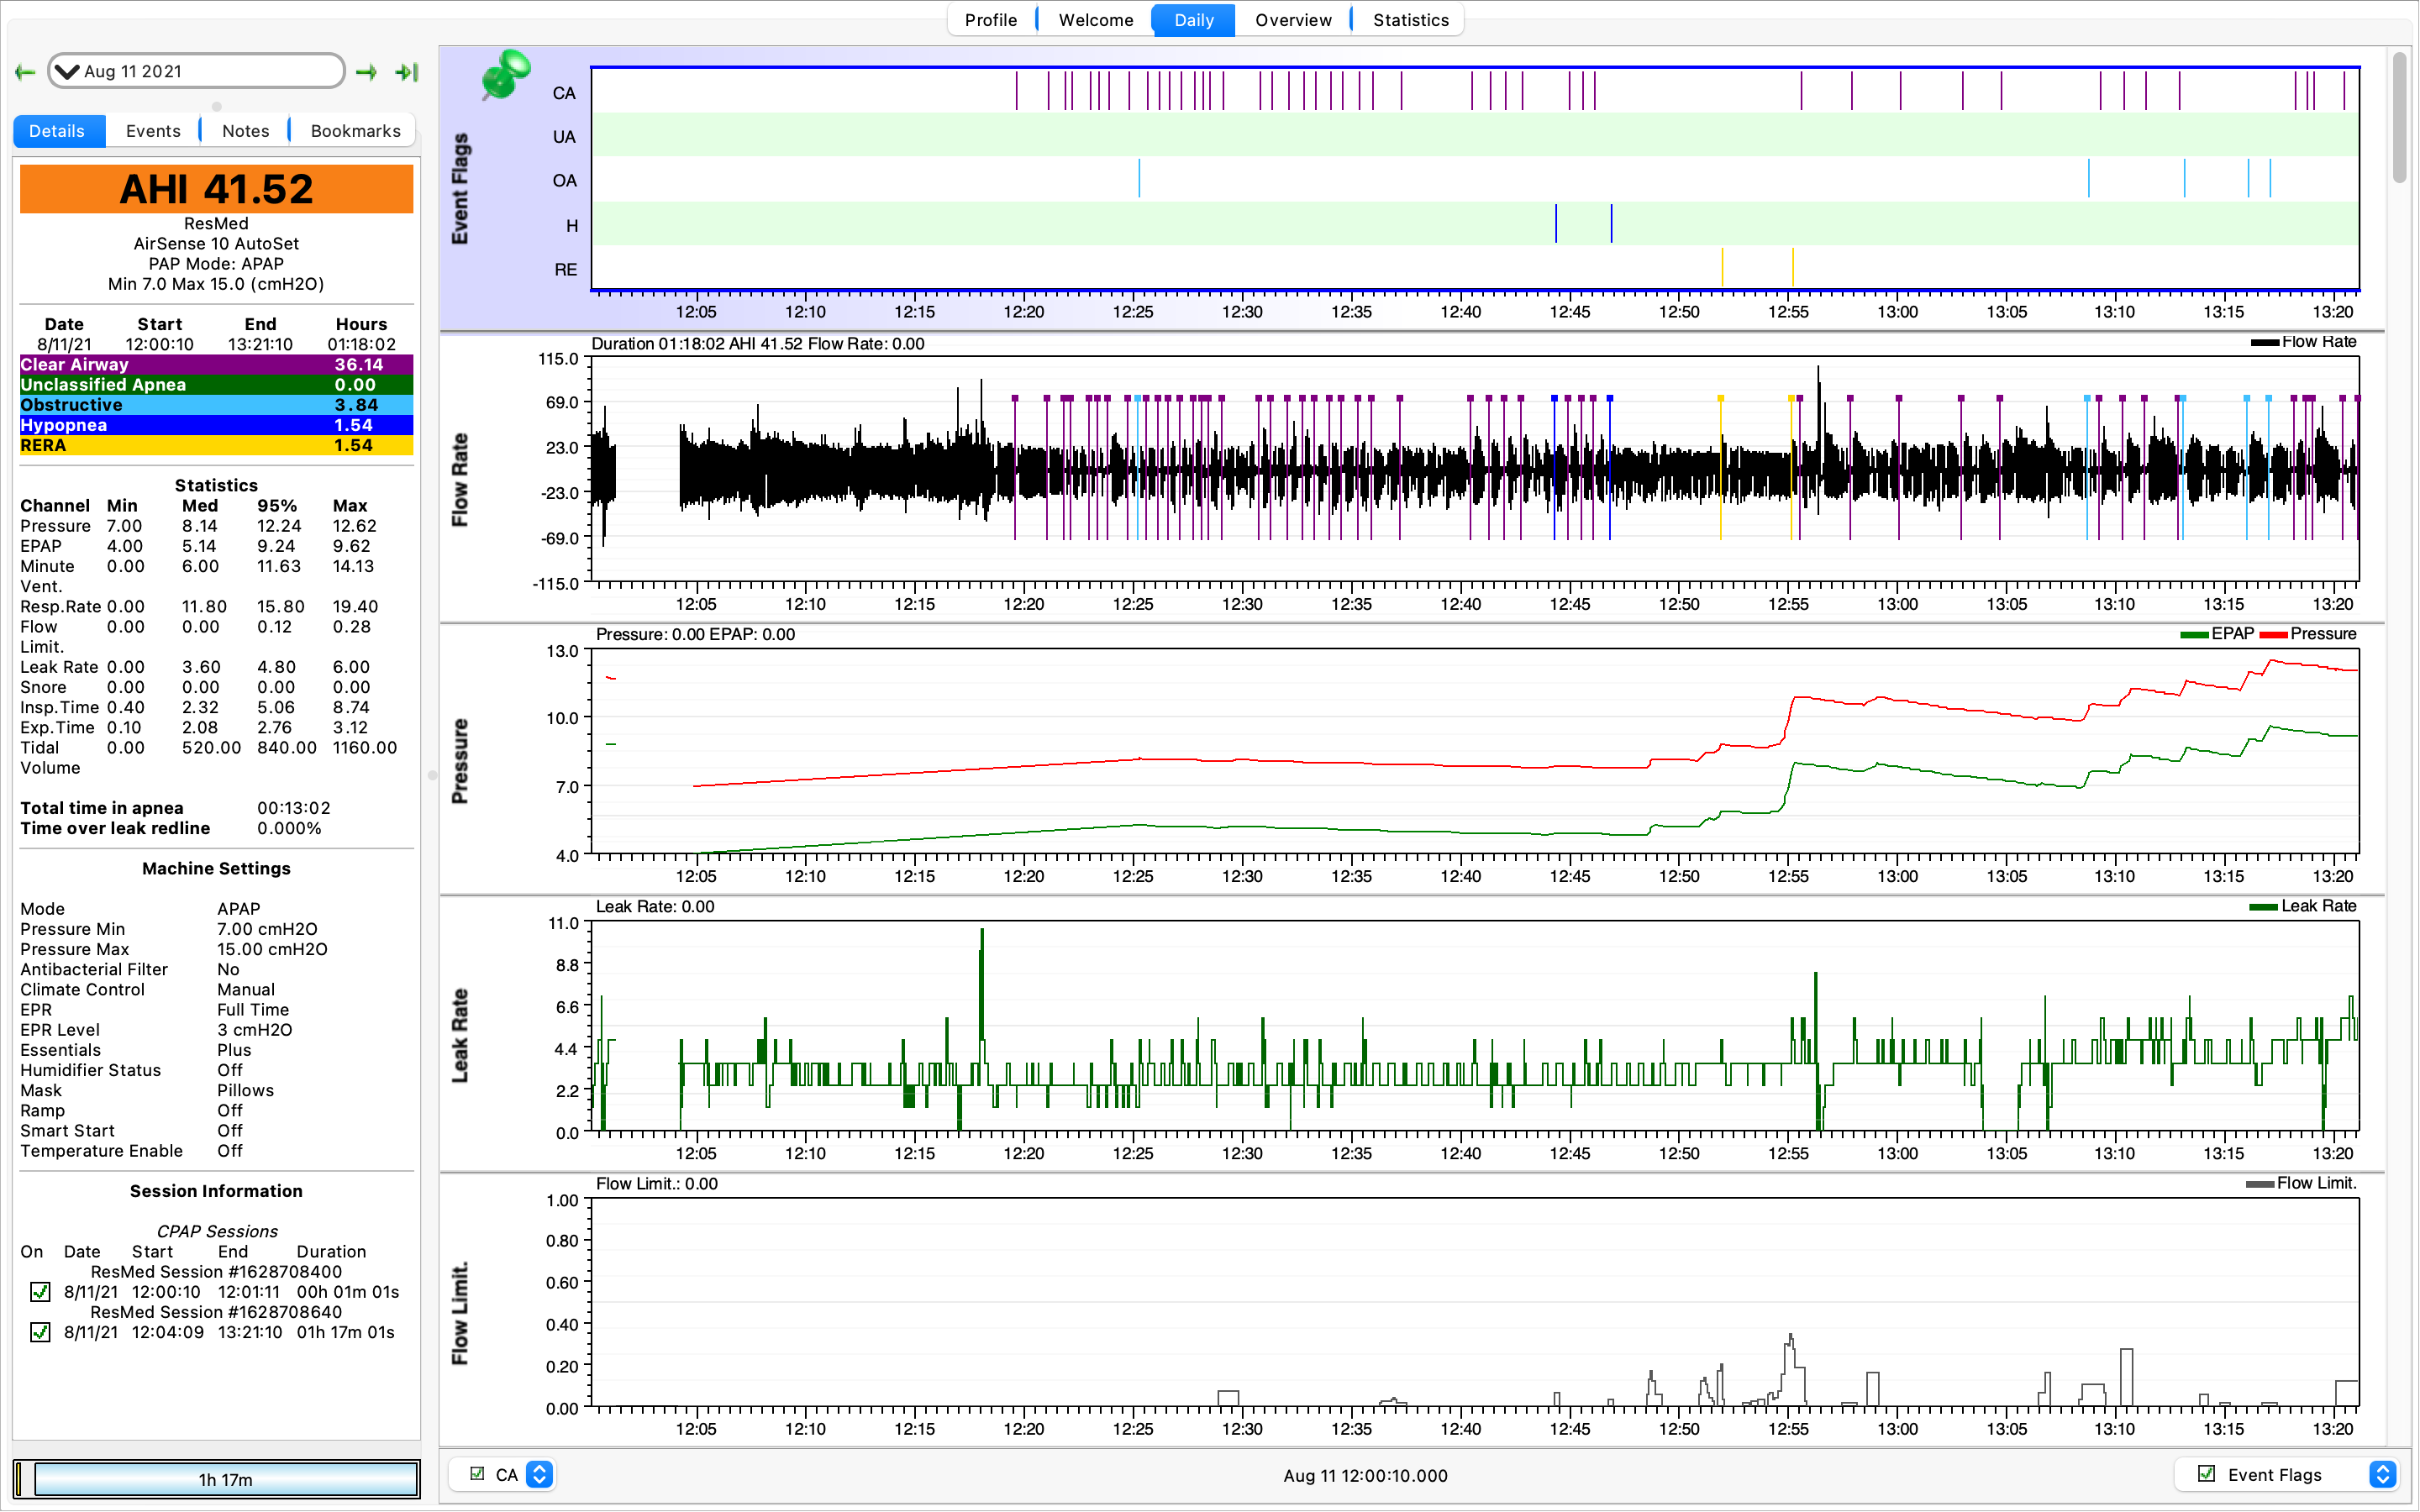Click the Pressure graph vertical title
The width and height of the screenshot is (2420, 1512).
[460, 760]
